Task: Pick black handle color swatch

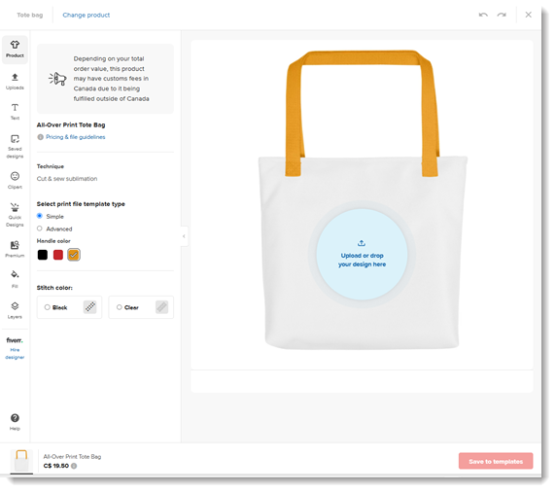Action: click(x=43, y=255)
